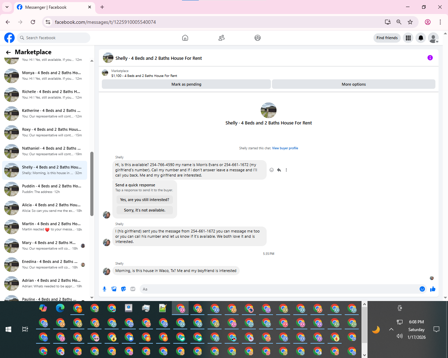
Task: Click the install app icon in address bar
Action: click(x=387, y=22)
